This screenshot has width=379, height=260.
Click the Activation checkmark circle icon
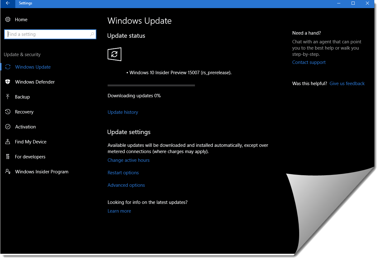click(8, 127)
